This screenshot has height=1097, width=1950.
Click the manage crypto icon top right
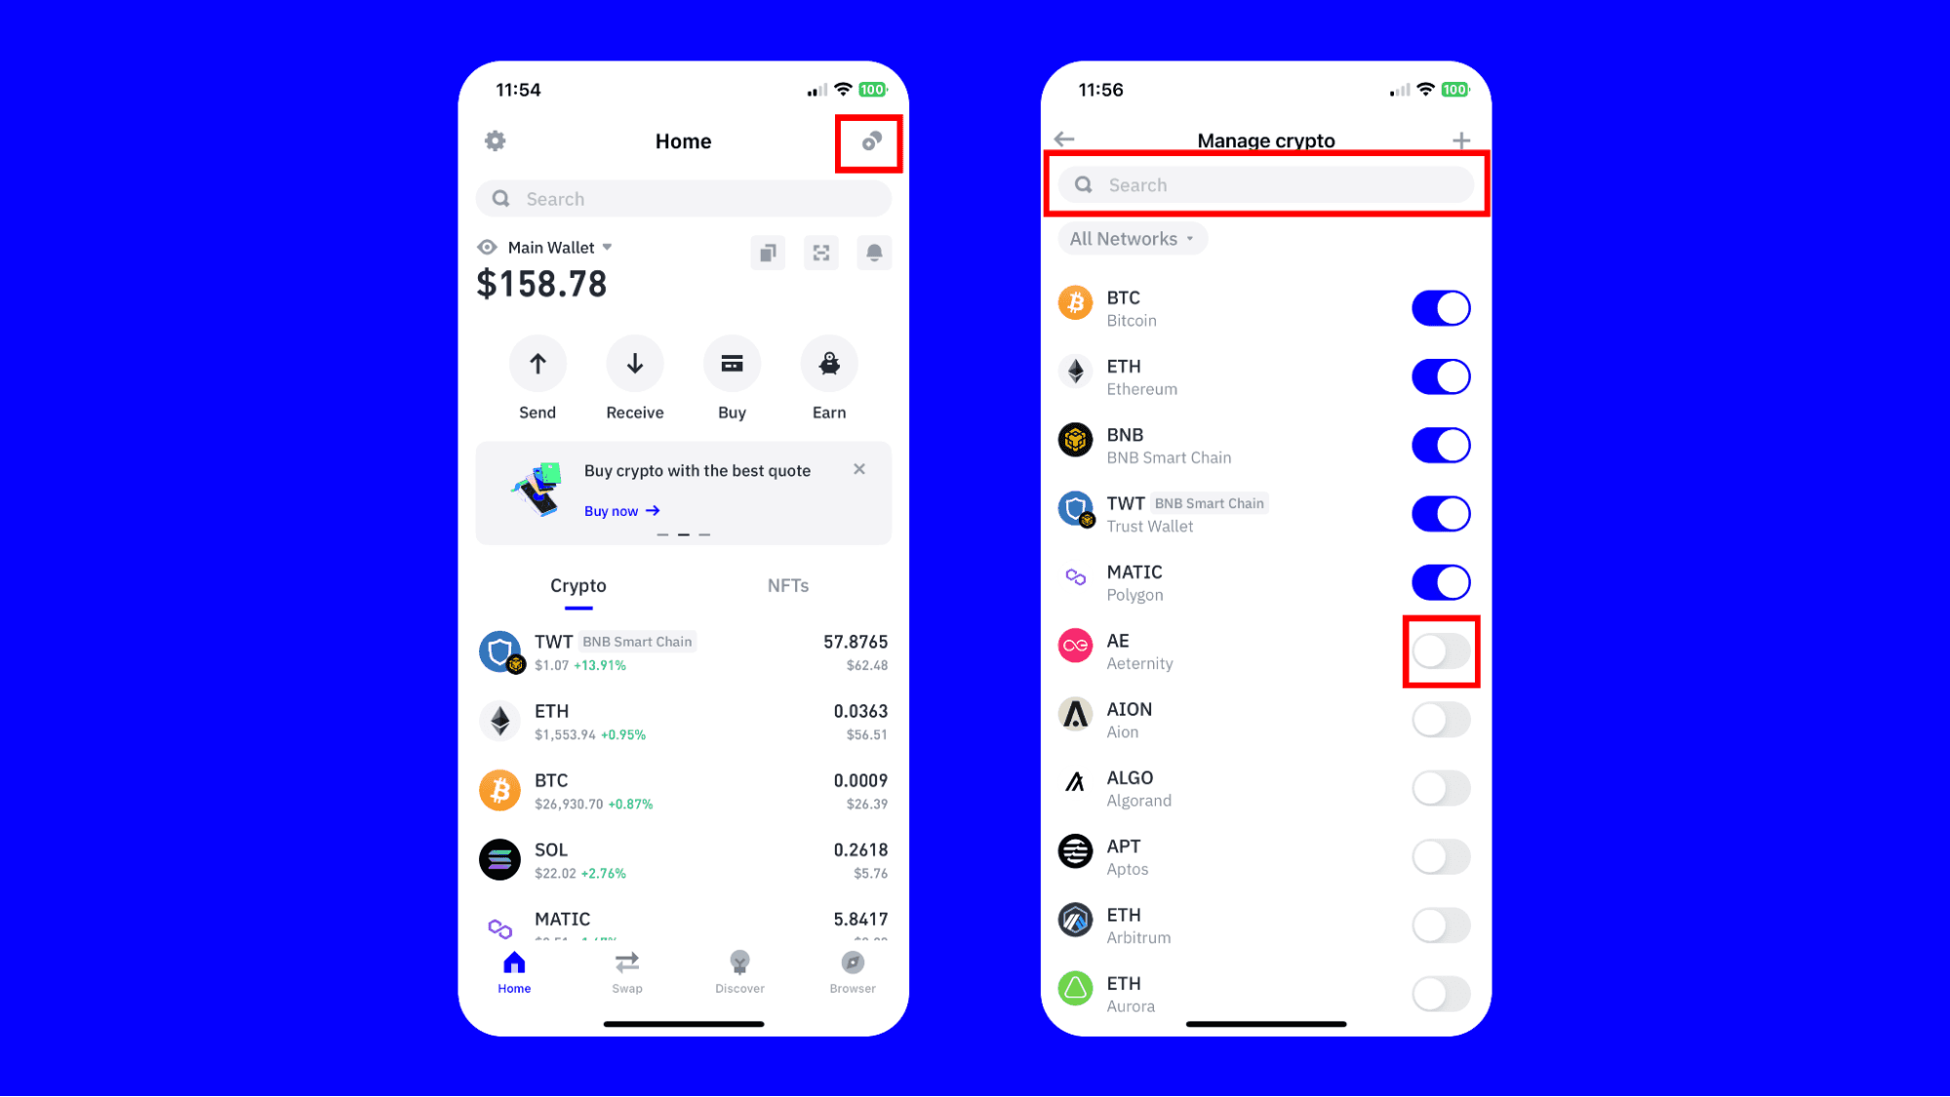pos(870,139)
